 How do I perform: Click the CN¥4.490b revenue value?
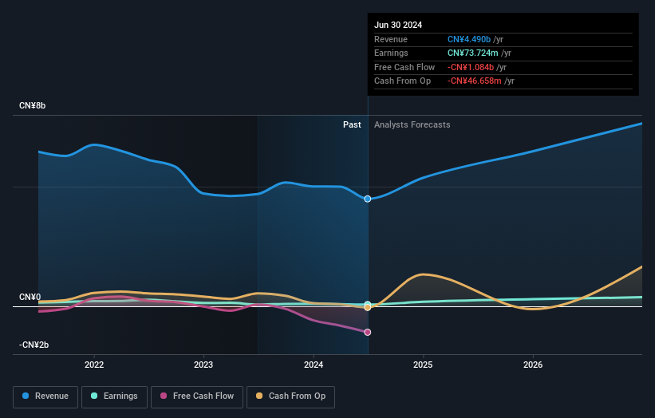point(469,39)
